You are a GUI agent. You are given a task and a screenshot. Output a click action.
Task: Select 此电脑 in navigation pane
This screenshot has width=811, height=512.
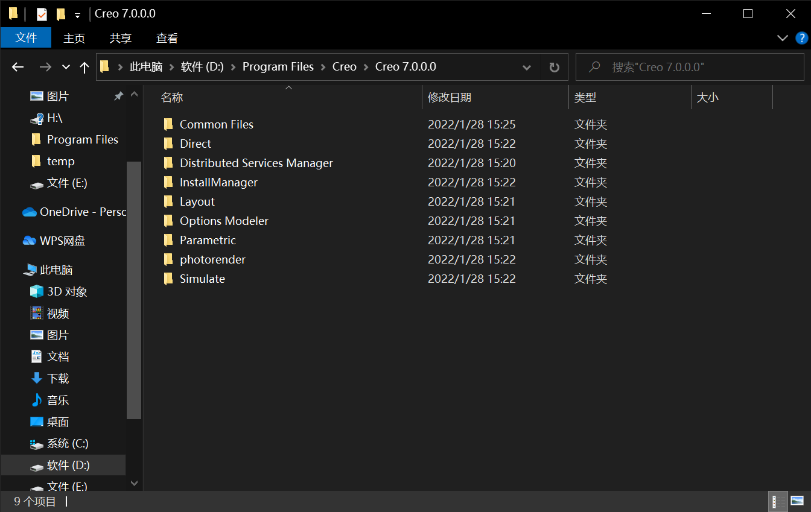56,270
